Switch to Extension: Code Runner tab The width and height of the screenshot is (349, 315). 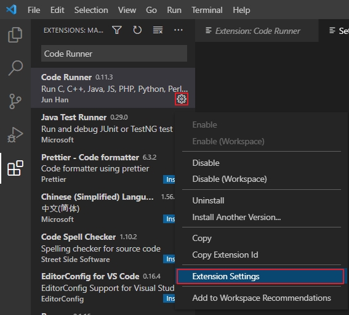click(x=257, y=31)
